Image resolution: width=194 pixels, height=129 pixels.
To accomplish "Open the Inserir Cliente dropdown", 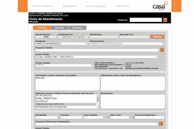I will pos(97,57).
